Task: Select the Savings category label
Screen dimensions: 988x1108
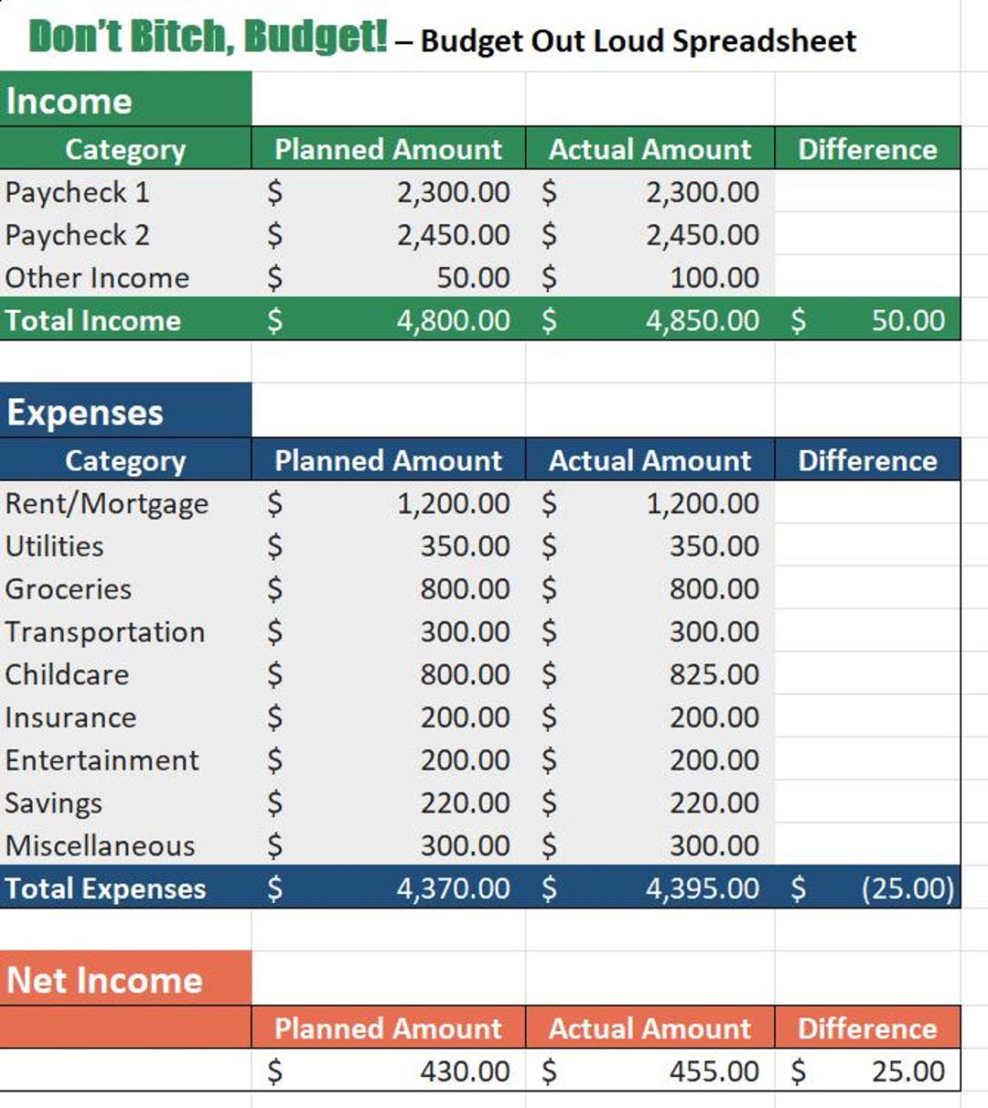Action: click(x=53, y=803)
